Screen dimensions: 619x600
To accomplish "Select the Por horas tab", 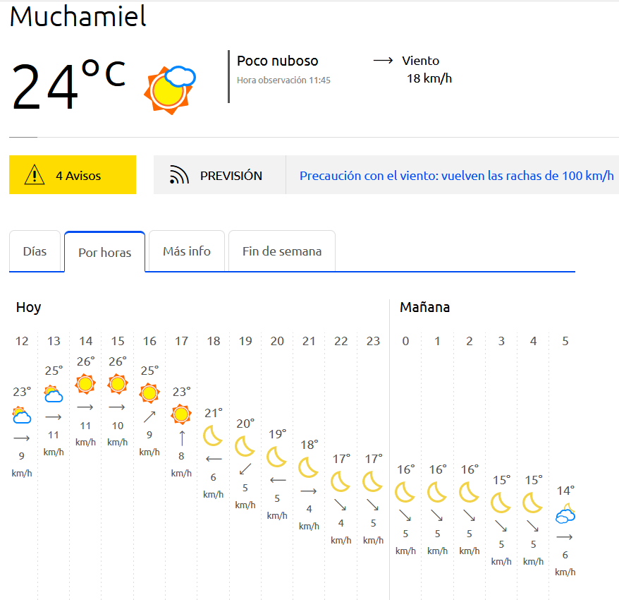I will [104, 252].
